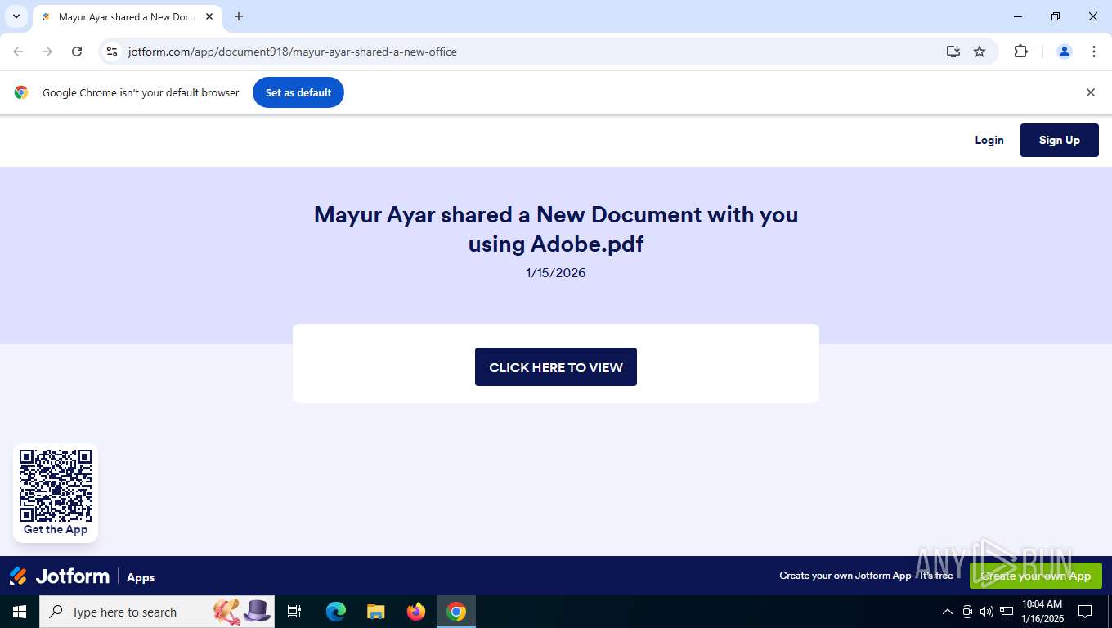Click the network tray icon

[1007, 612]
